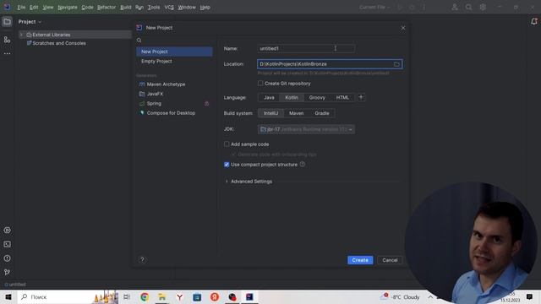Click the Create button
Screen dimensions: 541x304
360,260
